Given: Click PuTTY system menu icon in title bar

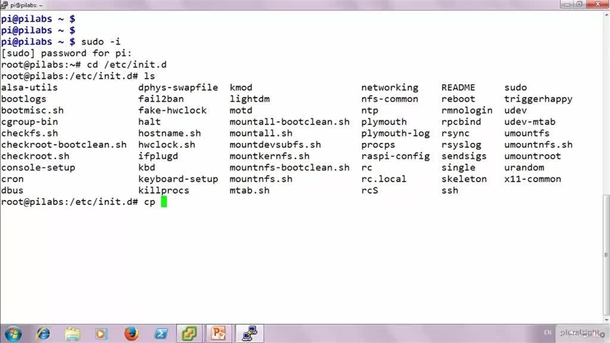Looking at the screenshot, I should [x=5, y=5].
